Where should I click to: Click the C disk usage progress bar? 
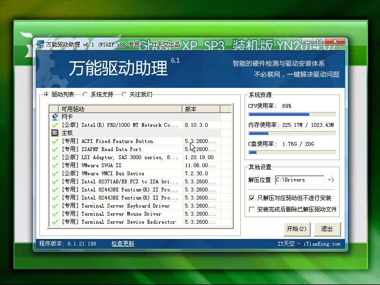pos(292,152)
